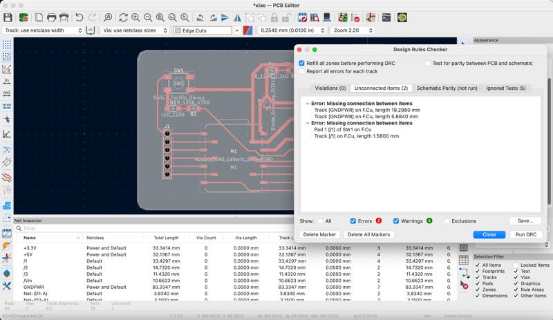Click the Delete All Markers button

pos(368,234)
